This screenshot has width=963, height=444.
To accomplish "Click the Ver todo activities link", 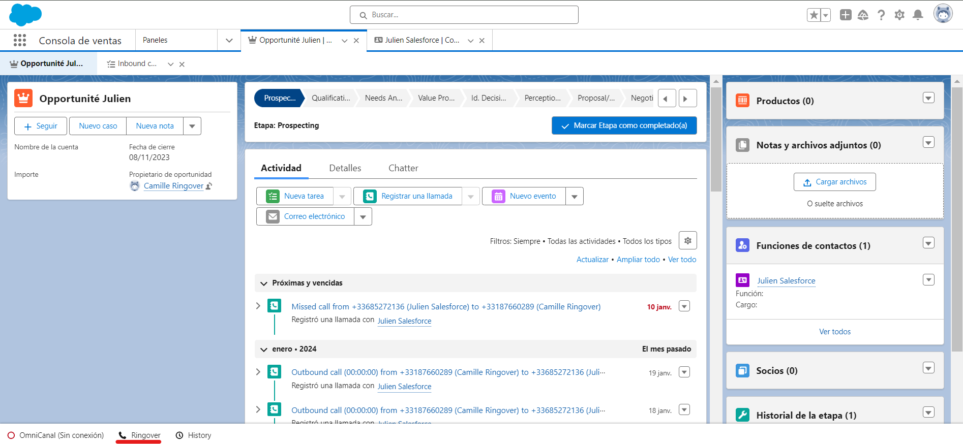I will [682, 260].
